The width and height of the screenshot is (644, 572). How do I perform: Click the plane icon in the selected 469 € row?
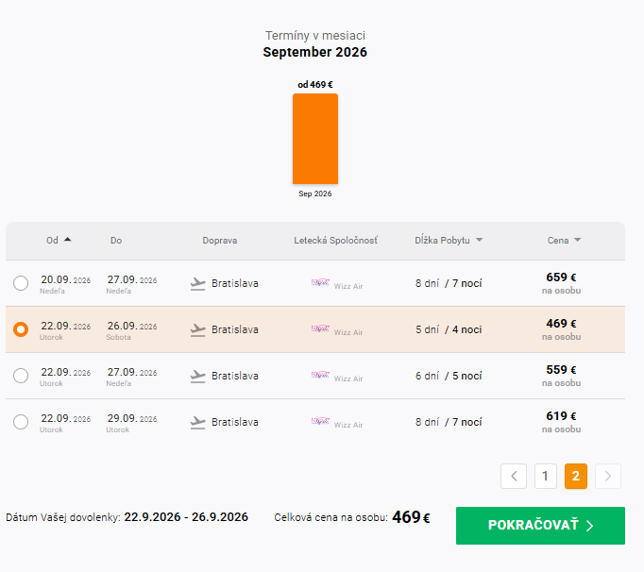pos(197,330)
